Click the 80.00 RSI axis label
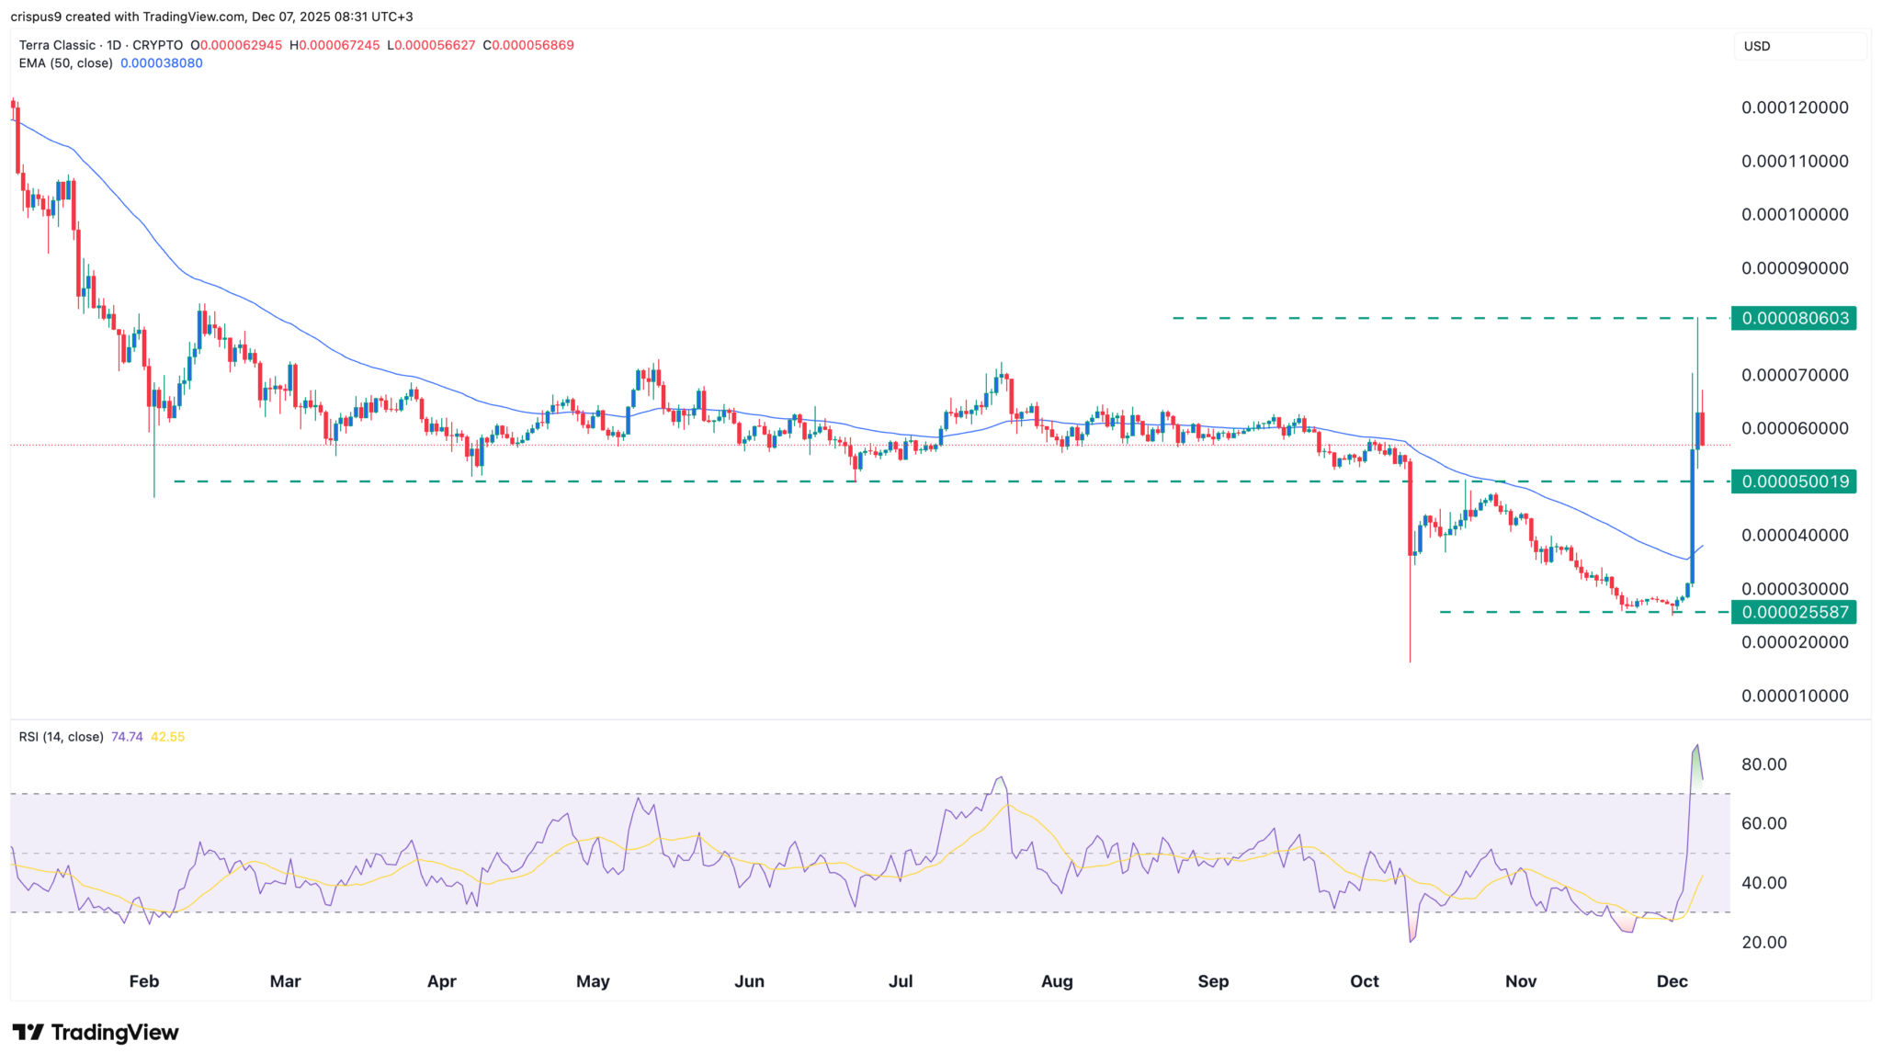 pyautogui.click(x=1763, y=764)
